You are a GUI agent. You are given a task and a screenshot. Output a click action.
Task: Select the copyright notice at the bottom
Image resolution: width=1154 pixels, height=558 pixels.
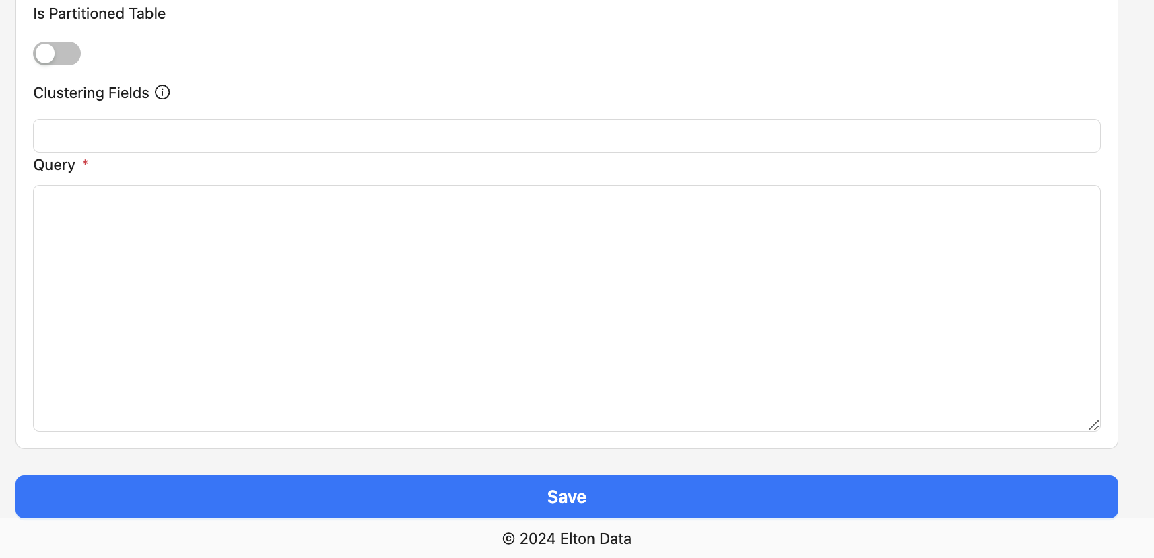pos(567,539)
